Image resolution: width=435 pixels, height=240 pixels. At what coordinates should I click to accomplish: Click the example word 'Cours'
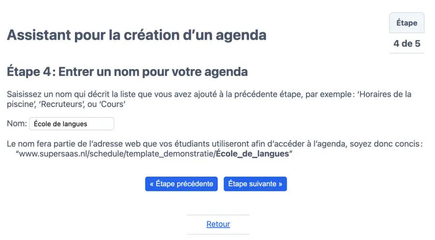click(114, 105)
